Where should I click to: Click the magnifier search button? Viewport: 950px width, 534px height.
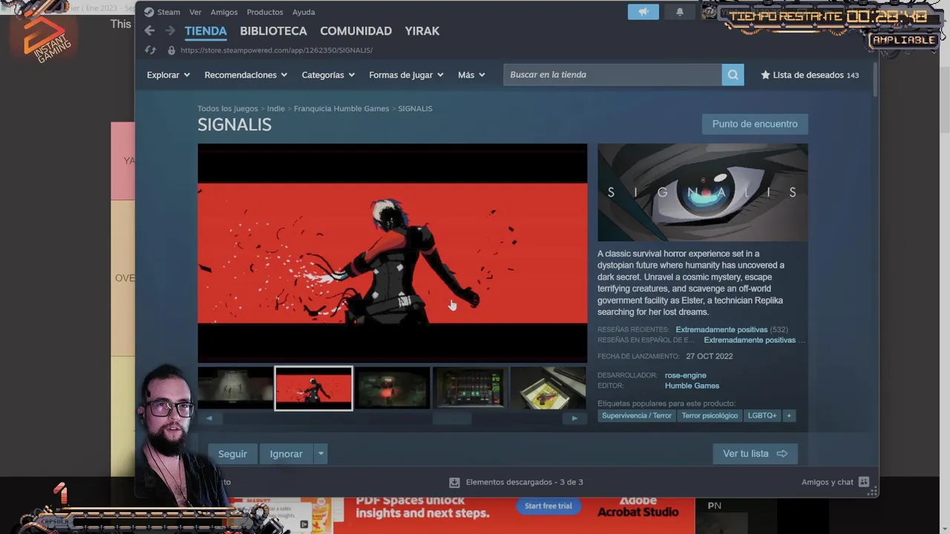(x=733, y=75)
